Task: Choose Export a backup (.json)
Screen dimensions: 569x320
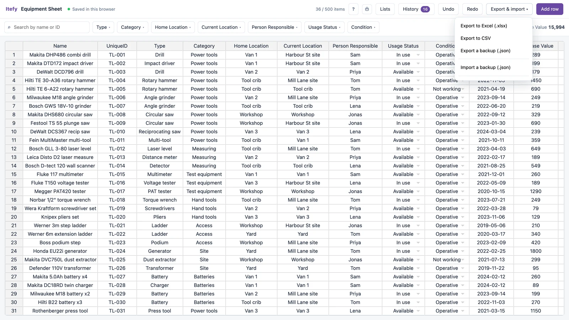Action: click(494, 51)
